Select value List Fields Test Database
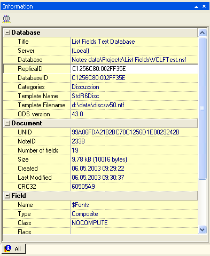The image size is (210, 256). (103, 42)
